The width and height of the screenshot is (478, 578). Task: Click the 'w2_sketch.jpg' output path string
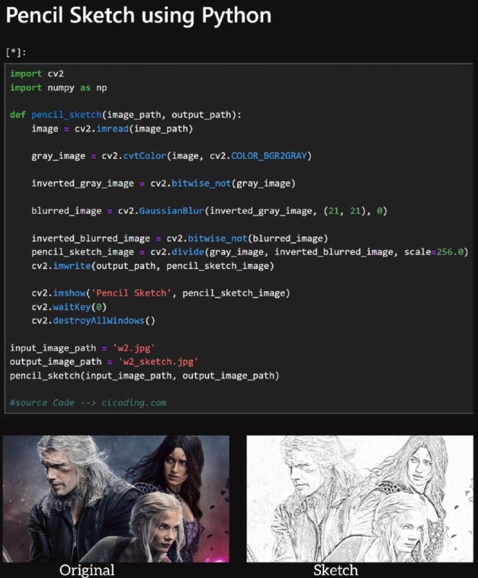(158, 362)
